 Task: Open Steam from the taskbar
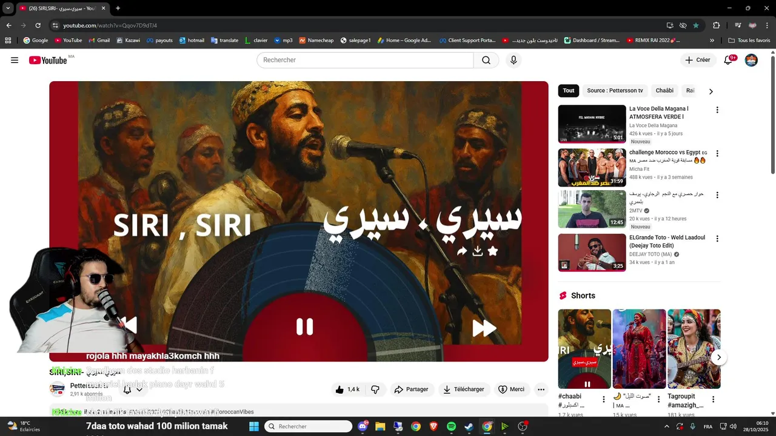tap(469, 426)
